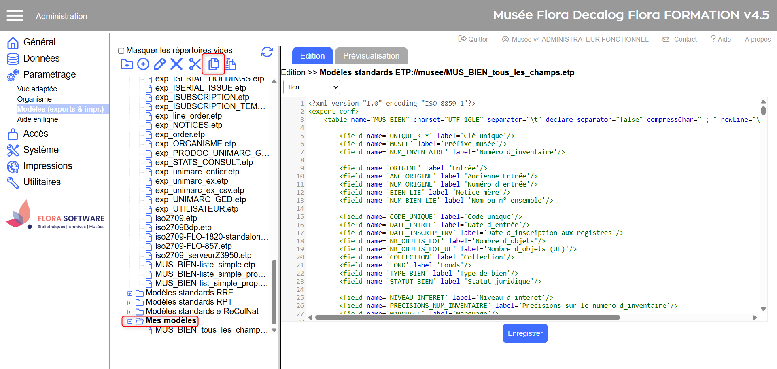Click the pencil edit icon

160,64
